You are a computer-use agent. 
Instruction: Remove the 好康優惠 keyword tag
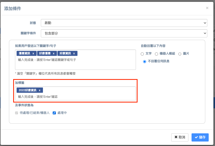click(53, 53)
